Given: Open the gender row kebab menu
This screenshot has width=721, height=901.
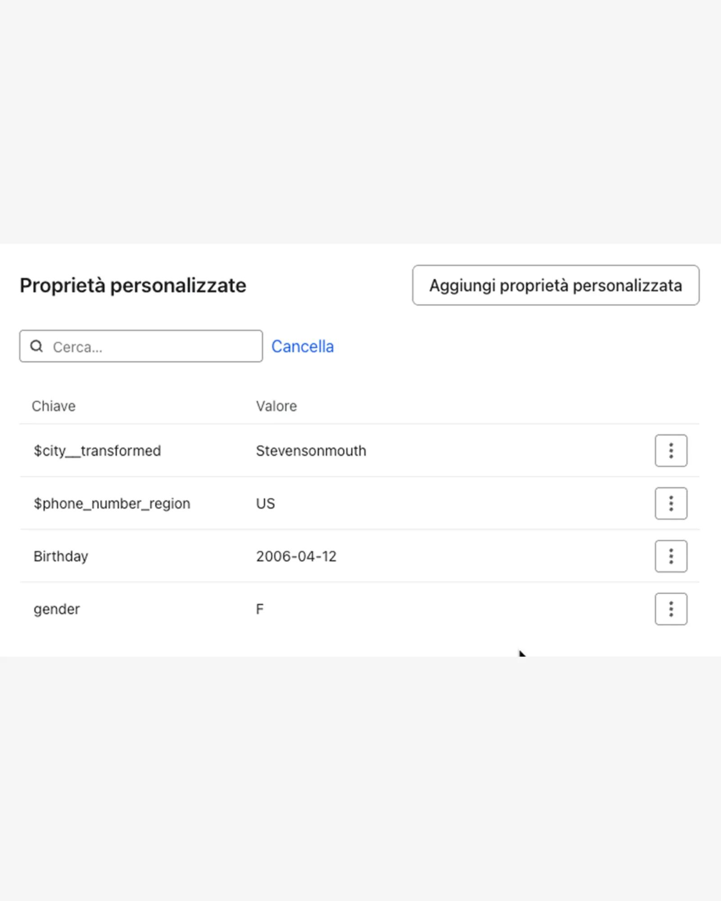Looking at the screenshot, I should point(671,609).
